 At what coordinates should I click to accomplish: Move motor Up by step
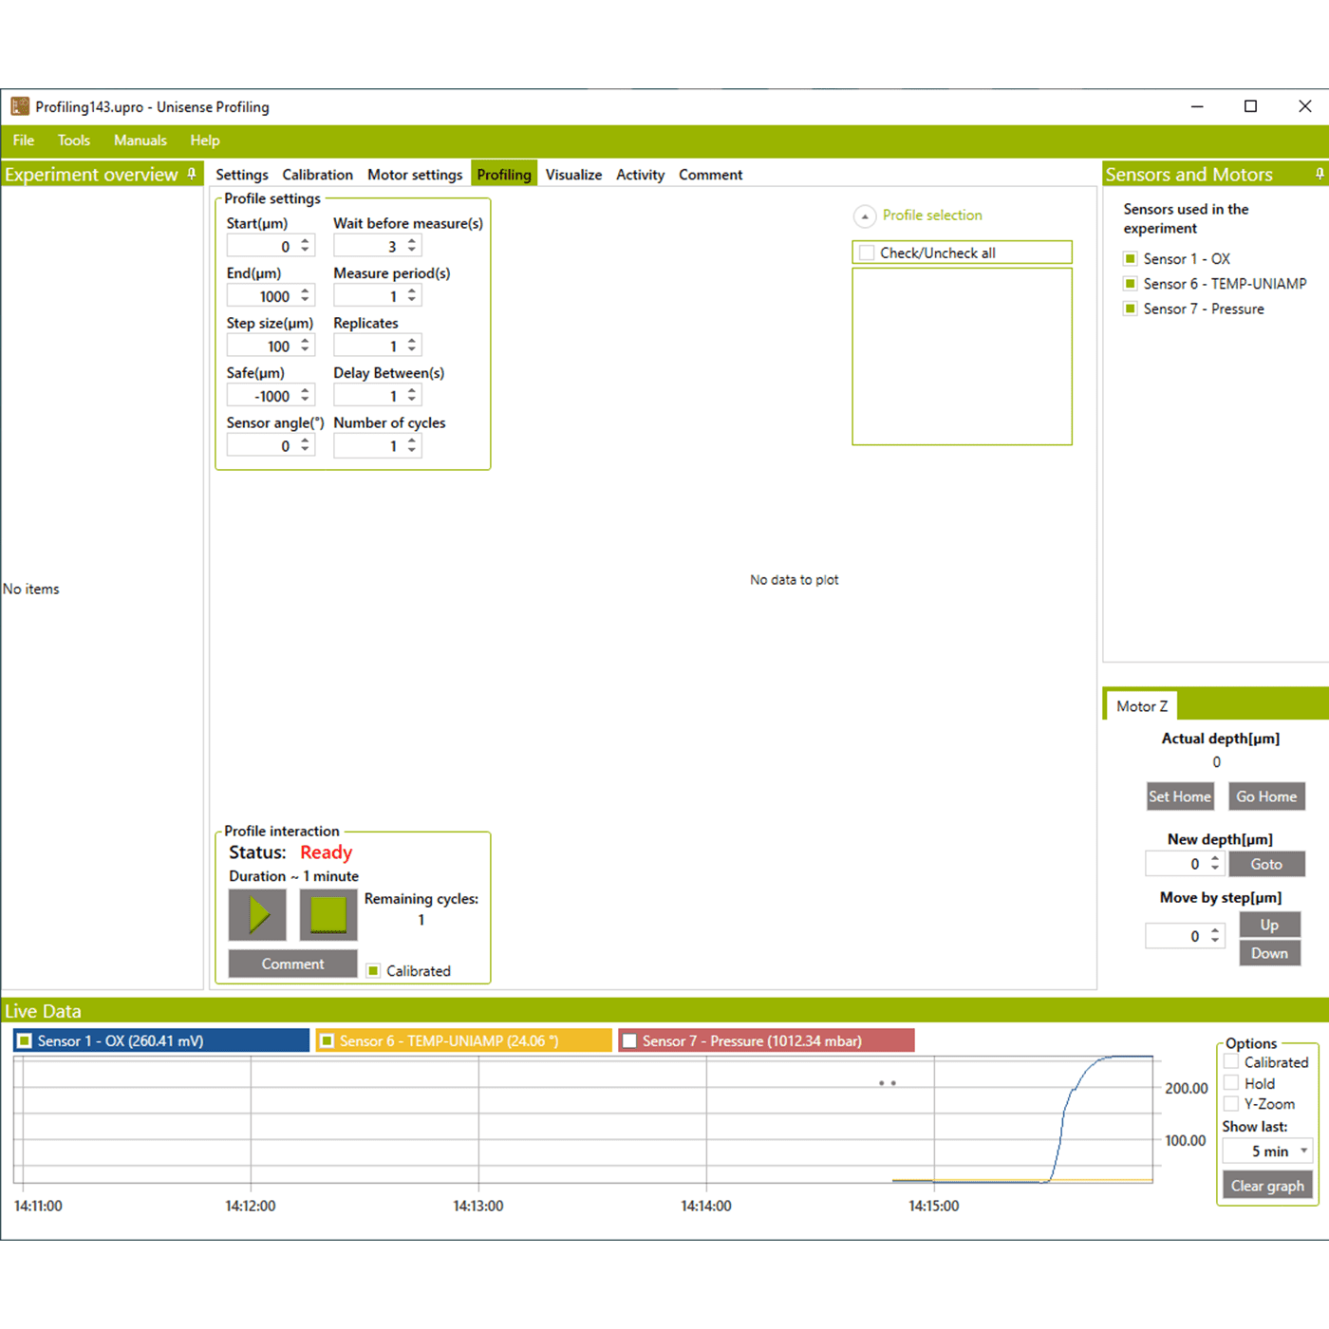[1269, 925]
